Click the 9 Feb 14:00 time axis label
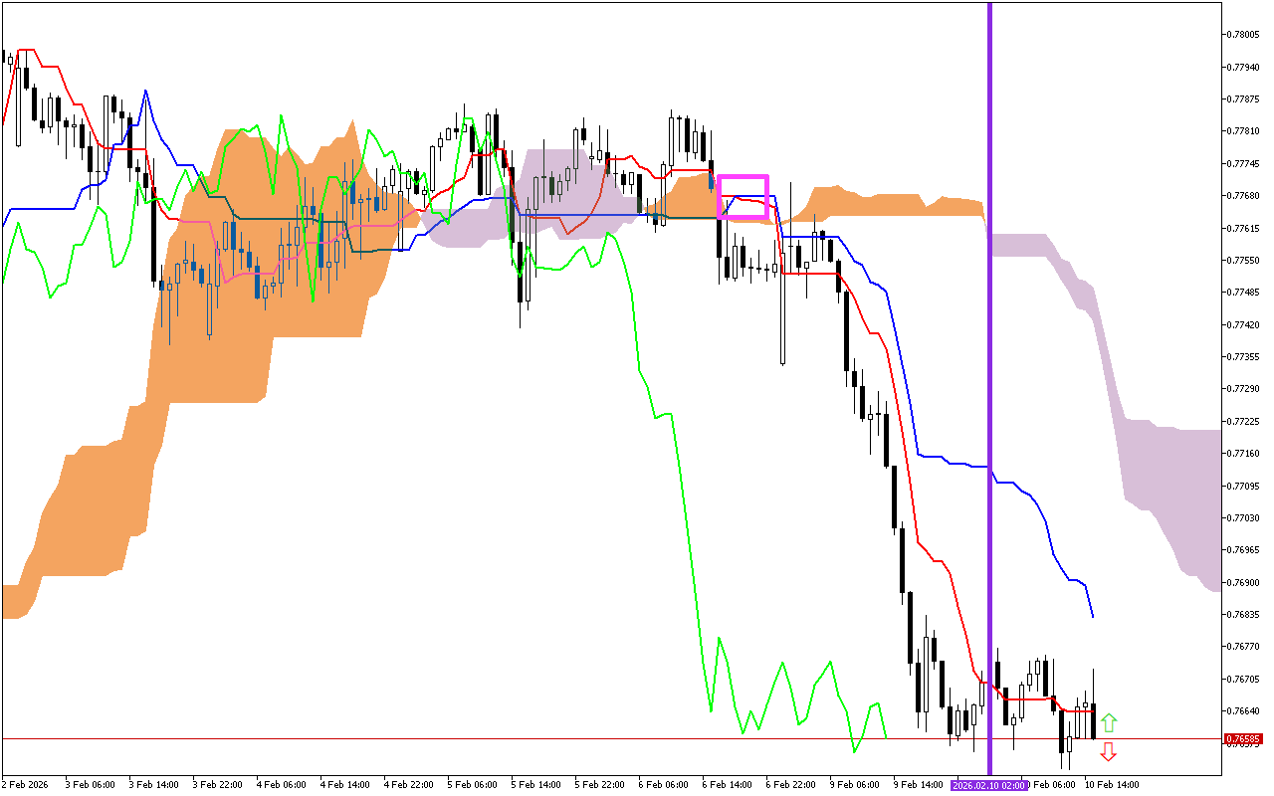This screenshot has height=796, width=1274. pyautogui.click(x=919, y=785)
